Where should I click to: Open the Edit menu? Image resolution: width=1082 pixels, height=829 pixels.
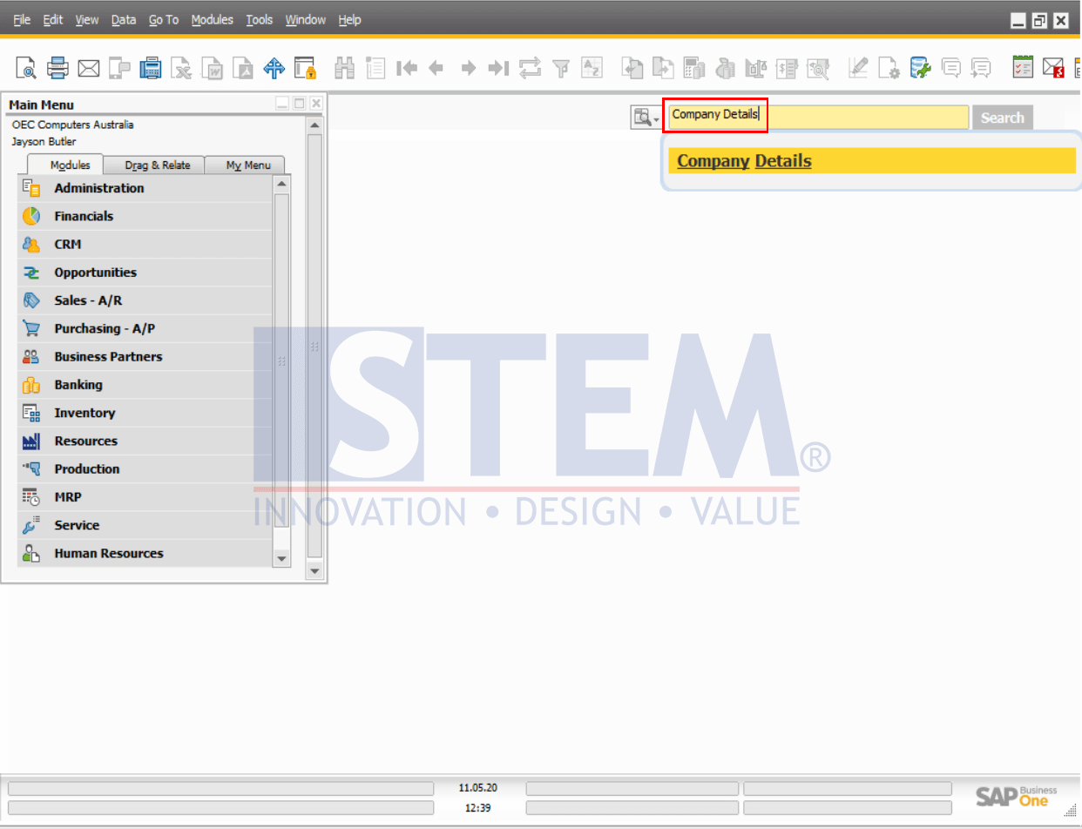(53, 19)
